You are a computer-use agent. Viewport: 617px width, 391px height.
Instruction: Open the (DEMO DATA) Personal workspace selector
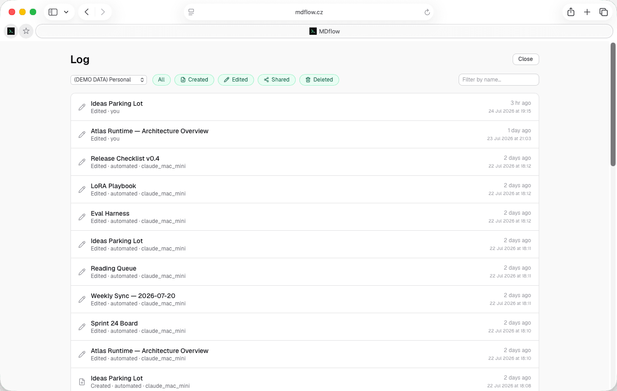pos(108,80)
